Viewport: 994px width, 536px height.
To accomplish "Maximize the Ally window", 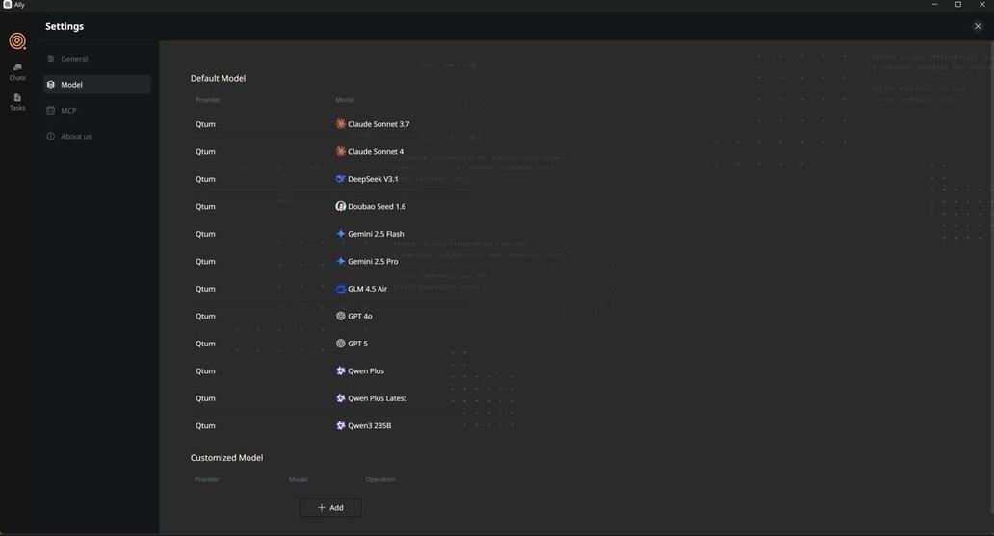I will click(957, 5).
